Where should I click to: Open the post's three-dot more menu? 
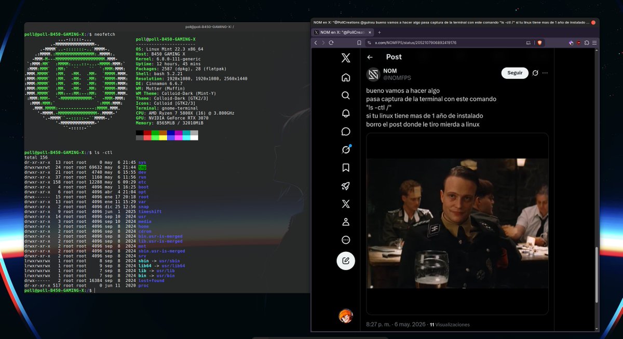545,73
